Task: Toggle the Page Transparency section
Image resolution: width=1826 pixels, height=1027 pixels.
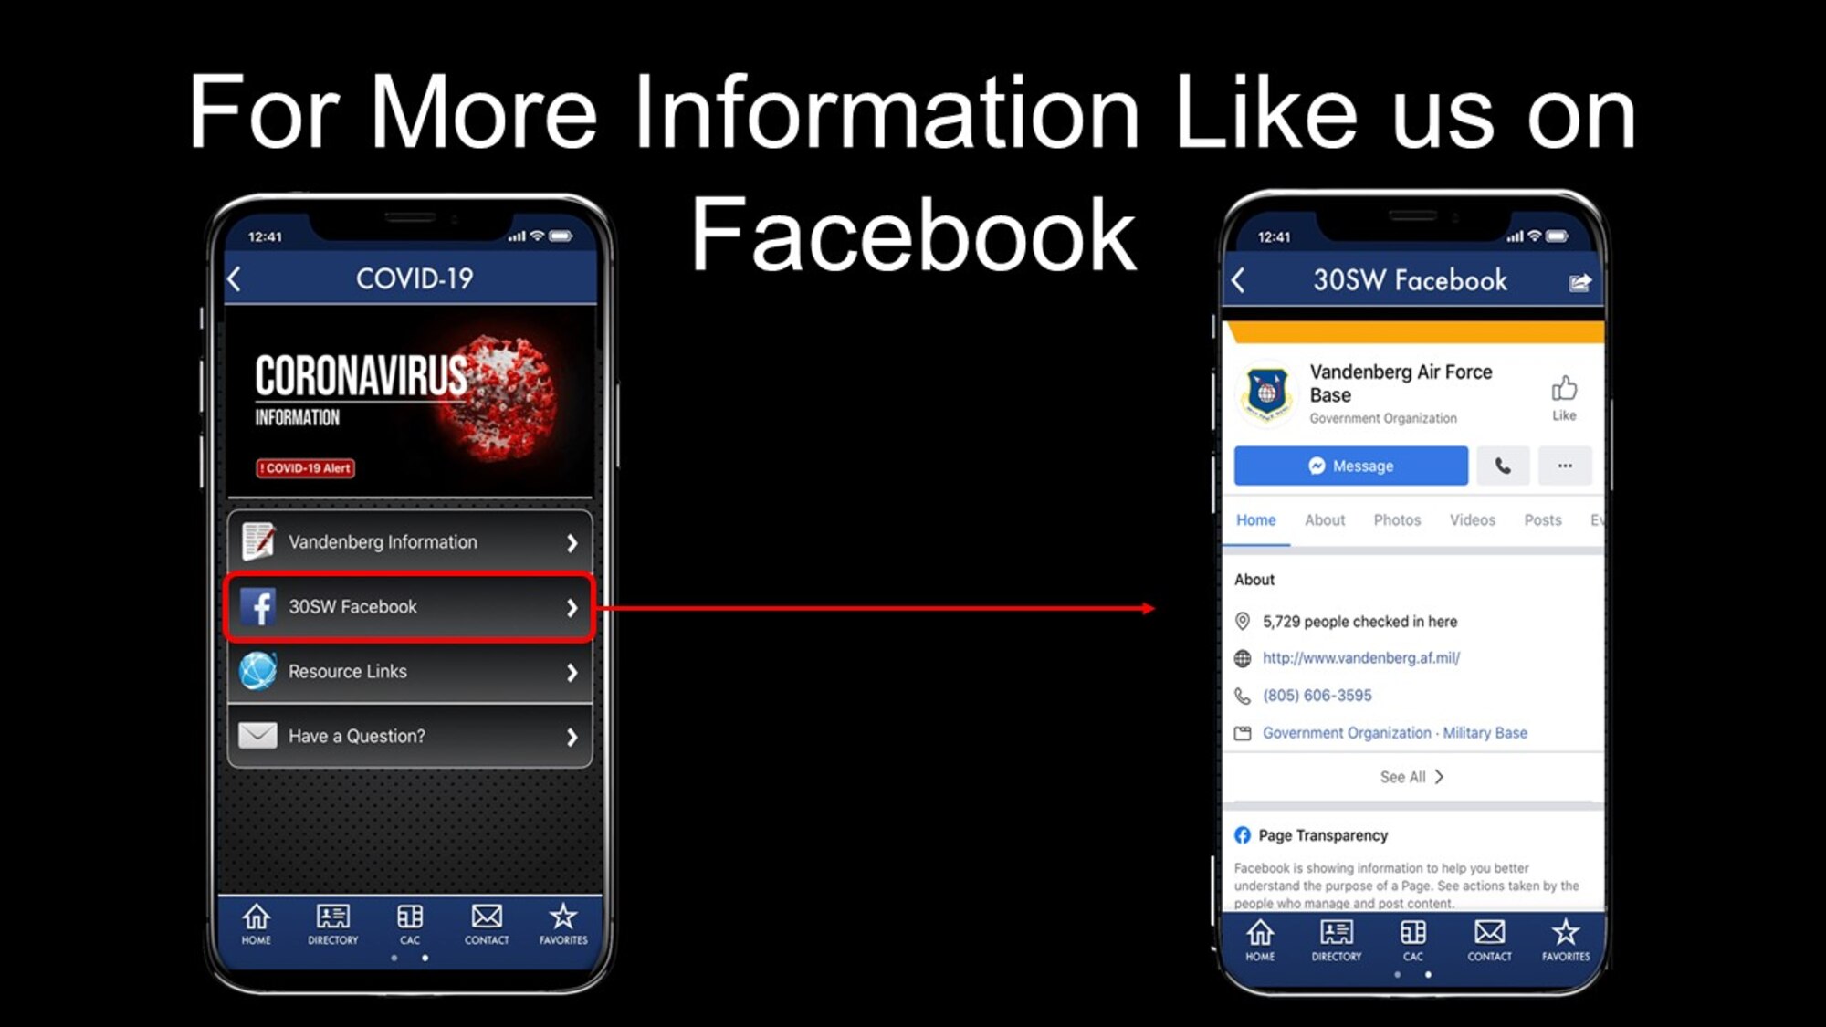Action: tap(1325, 833)
